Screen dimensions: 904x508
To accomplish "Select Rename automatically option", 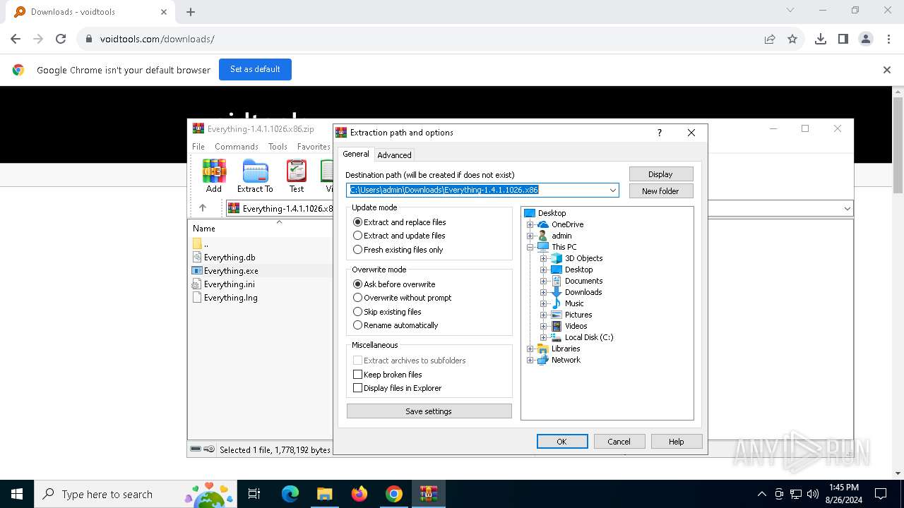I will [395, 325].
